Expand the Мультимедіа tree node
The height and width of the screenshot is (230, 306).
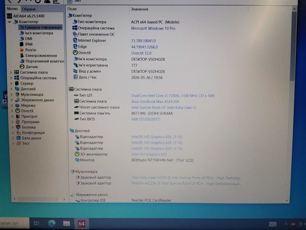(x=12, y=95)
